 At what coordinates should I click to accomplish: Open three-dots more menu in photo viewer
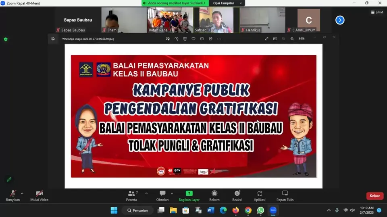(x=219, y=39)
